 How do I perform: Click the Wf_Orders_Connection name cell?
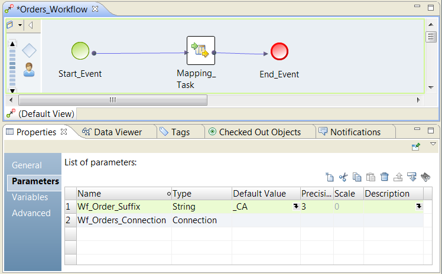pos(122,220)
